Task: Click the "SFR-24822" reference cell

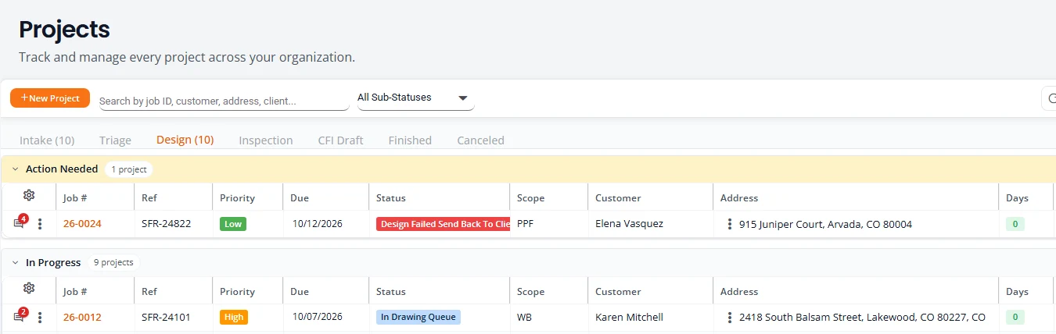Action: 166,224
